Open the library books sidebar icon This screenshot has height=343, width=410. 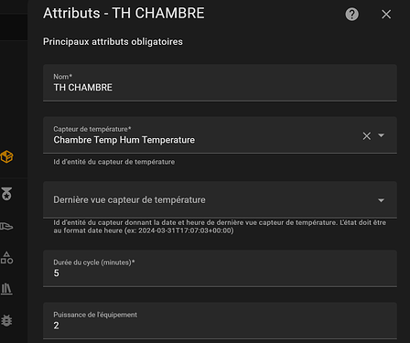coord(6,288)
